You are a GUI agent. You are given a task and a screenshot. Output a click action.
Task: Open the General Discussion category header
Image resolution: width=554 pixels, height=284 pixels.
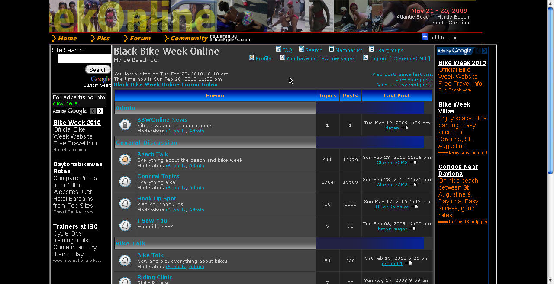click(x=147, y=142)
